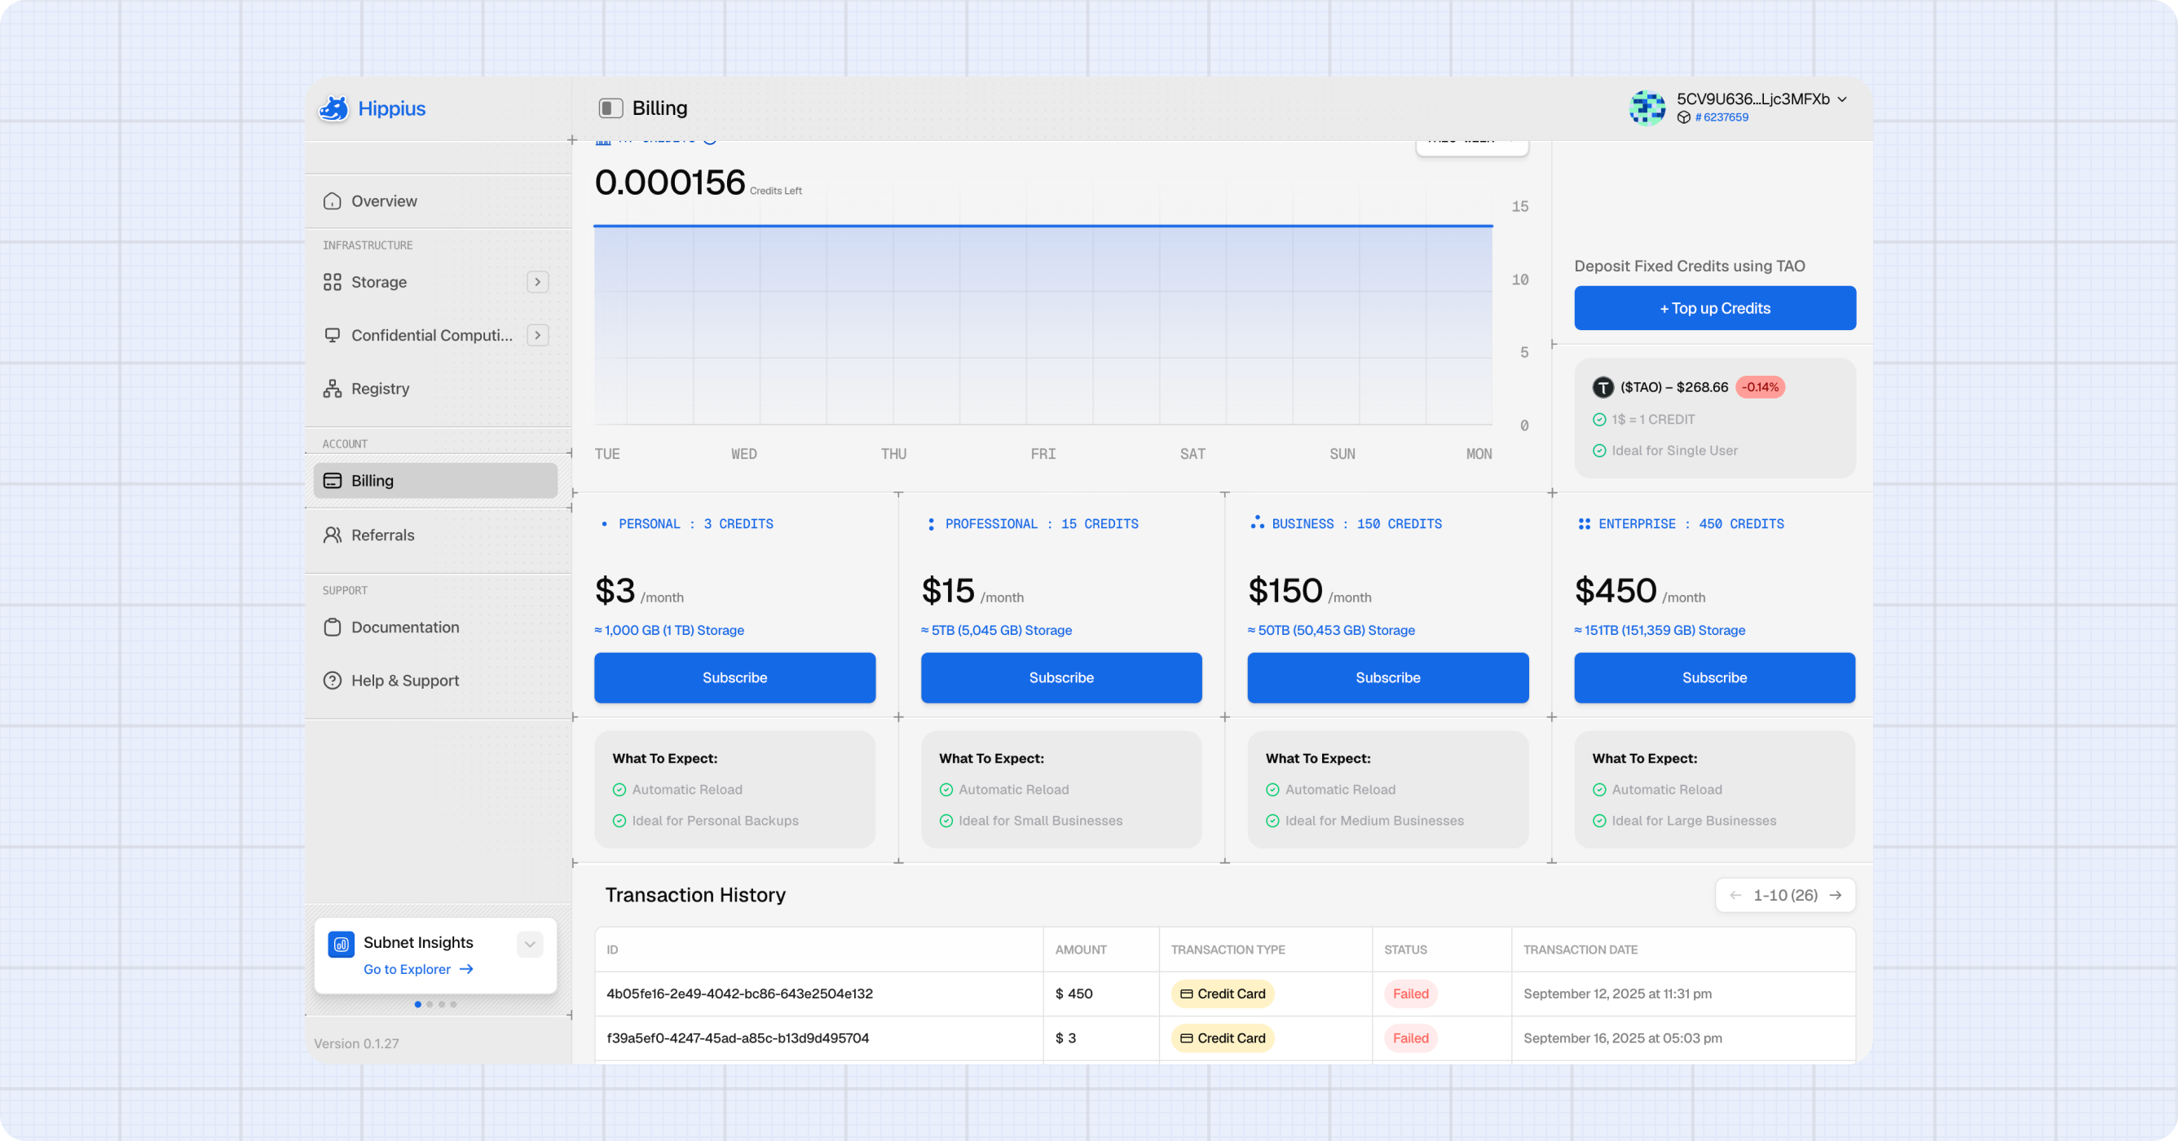This screenshot has width=2178, height=1141.
Task: Click Failed status in the $ 450 row
Action: (1410, 994)
